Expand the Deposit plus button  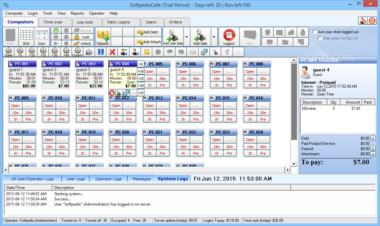(373, 149)
